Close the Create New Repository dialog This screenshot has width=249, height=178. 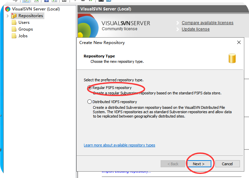[x=239, y=42]
